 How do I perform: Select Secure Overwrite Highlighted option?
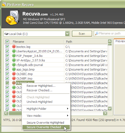point(46,122)
